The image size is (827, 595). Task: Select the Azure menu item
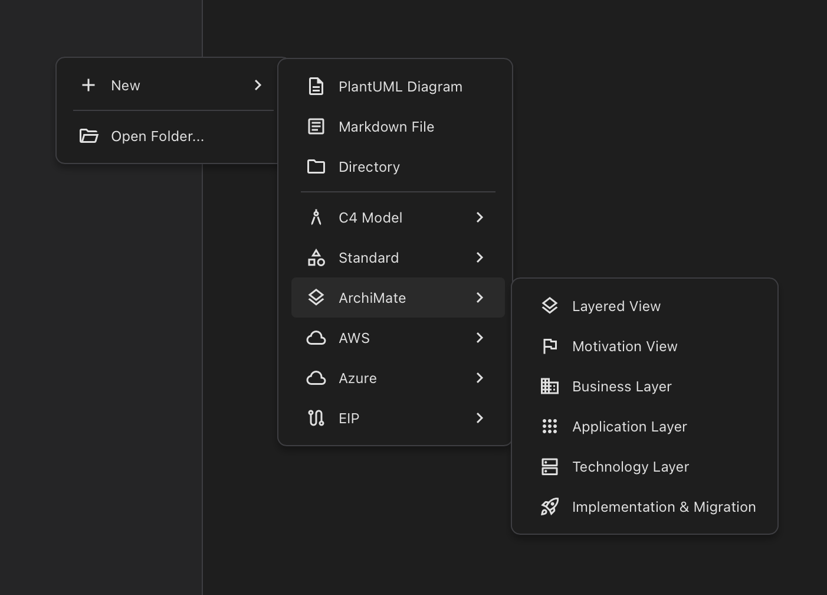pos(398,378)
